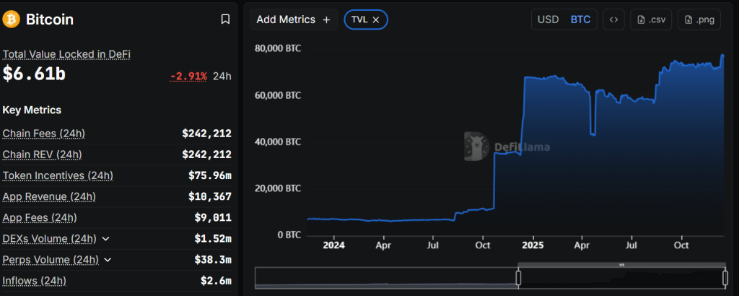Click the Chain Fees (24h) label
Screen dimensions: 739x296
43,134
